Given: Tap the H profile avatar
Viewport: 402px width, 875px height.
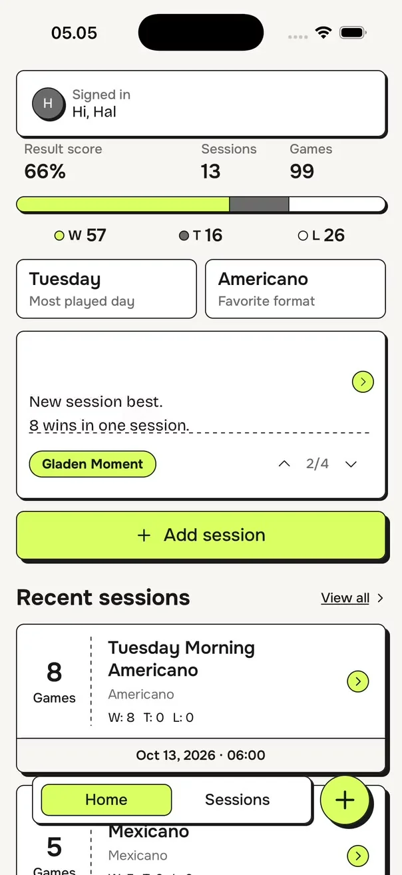Looking at the screenshot, I should [48, 104].
